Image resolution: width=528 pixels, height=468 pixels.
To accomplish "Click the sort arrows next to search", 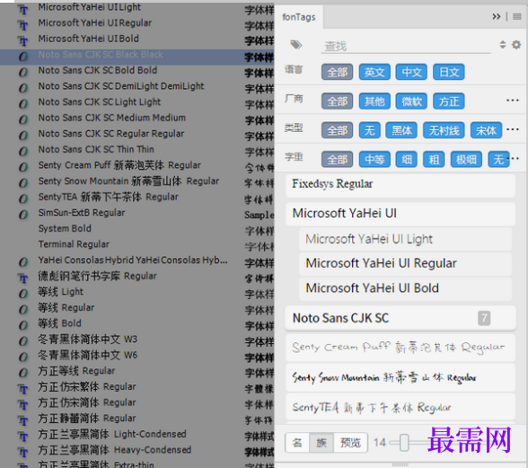I will tap(503, 45).
